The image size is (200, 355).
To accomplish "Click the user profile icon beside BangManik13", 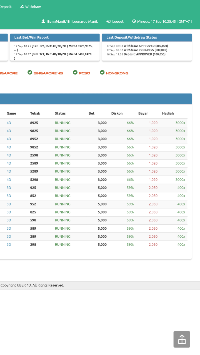I will pos(43,21).
